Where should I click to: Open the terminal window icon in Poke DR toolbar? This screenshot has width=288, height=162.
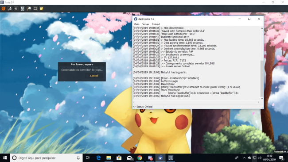click(x=35, y=8)
